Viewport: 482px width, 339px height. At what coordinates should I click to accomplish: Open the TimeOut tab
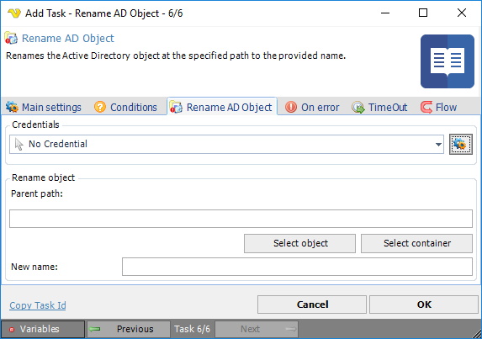[379, 107]
